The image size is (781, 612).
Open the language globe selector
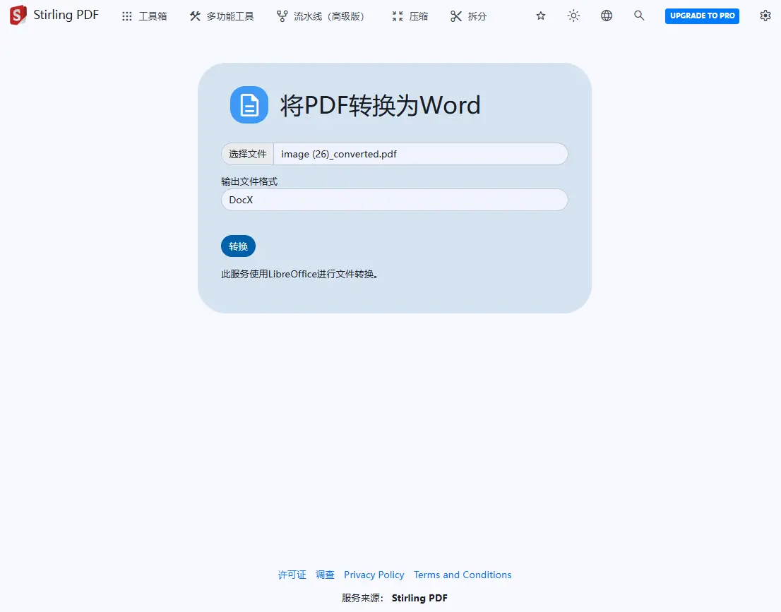[606, 15]
